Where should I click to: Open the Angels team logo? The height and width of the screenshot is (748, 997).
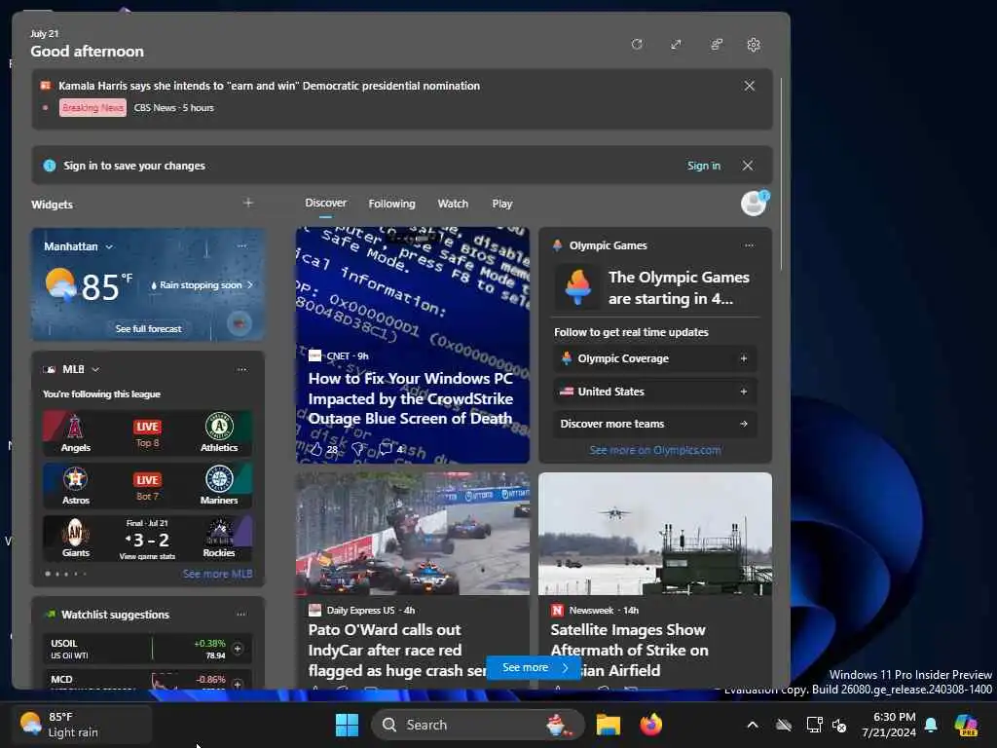(x=75, y=427)
